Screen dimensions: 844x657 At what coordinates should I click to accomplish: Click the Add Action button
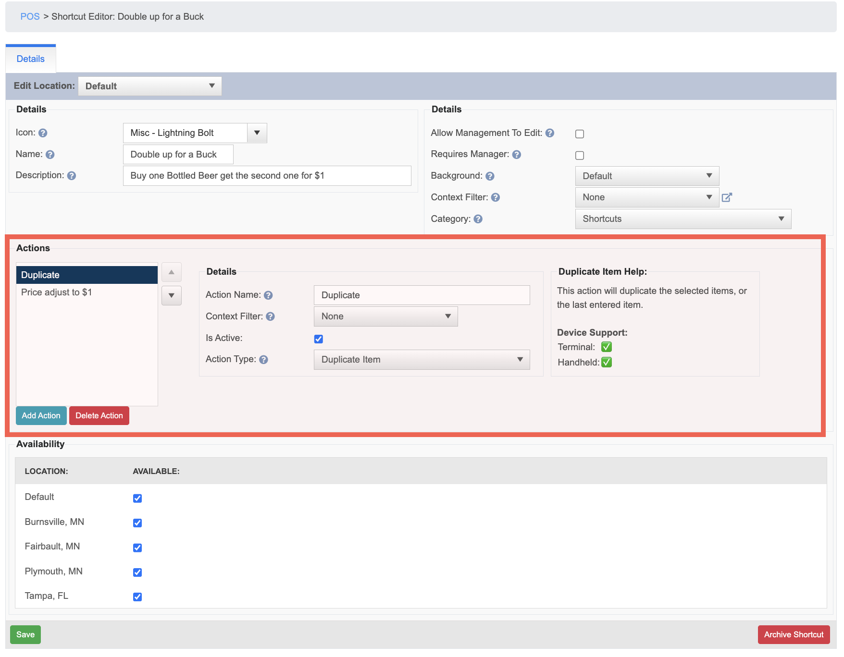pos(41,416)
